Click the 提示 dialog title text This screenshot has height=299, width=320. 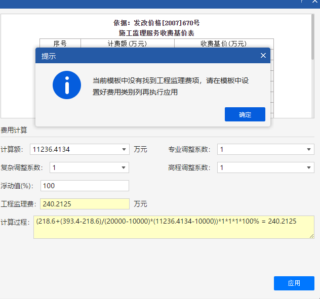pyautogui.click(x=49, y=56)
